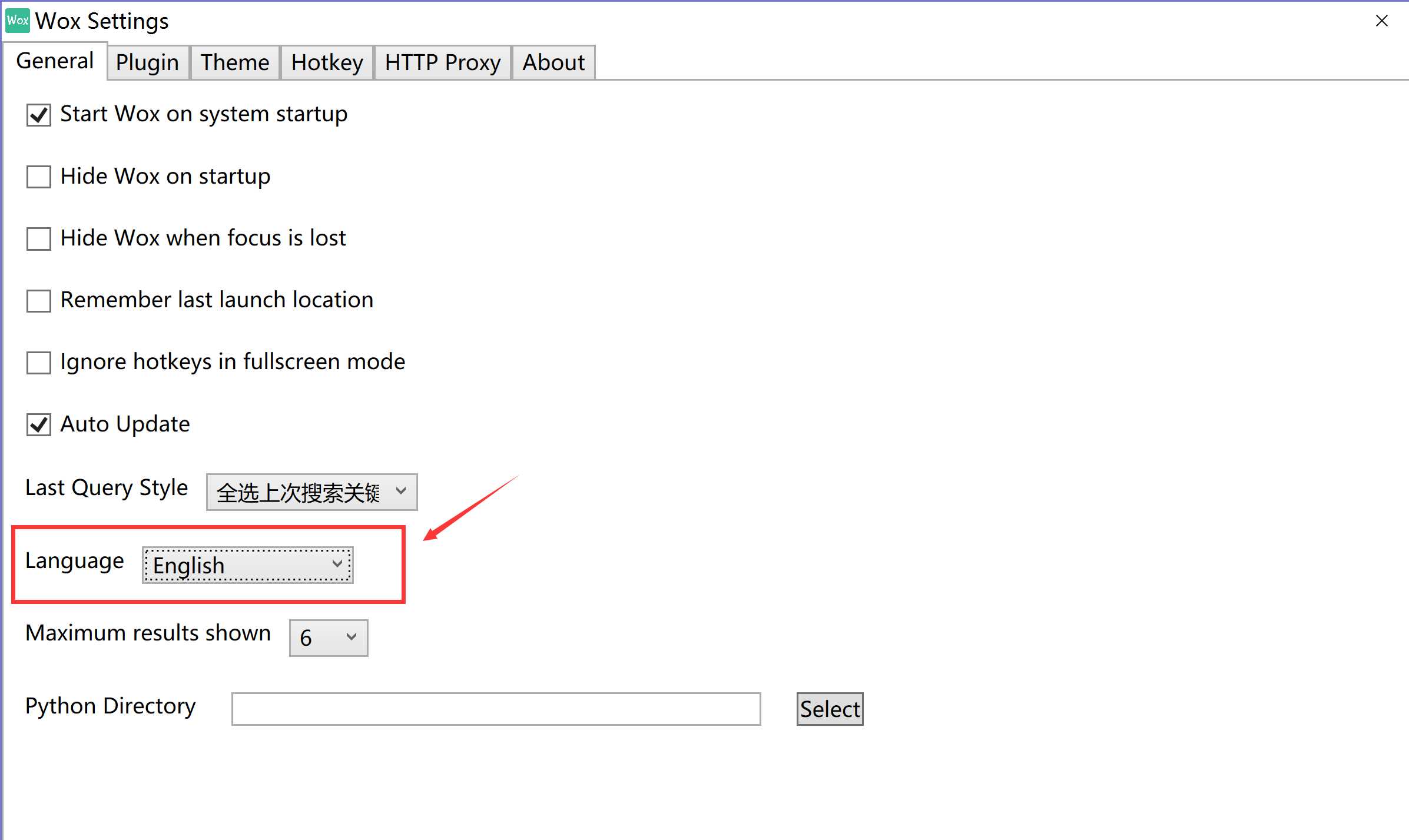The width and height of the screenshot is (1409, 840).
Task: Click the 'Auto Update' label text
Action: tap(125, 424)
